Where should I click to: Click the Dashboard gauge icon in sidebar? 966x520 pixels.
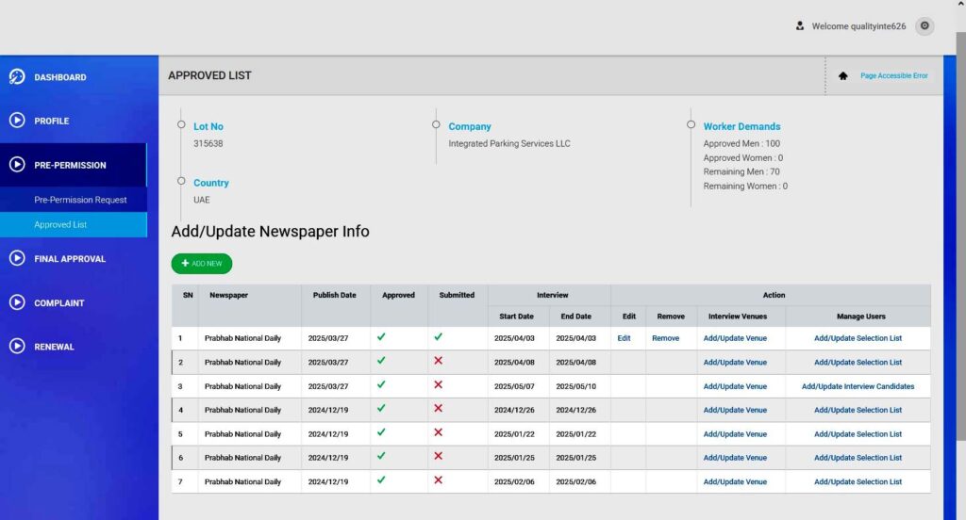tap(16, 76)
